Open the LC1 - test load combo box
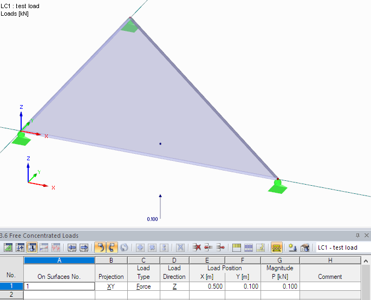The height and width of the screenshot is (300, 371). (x=343, y=247)
